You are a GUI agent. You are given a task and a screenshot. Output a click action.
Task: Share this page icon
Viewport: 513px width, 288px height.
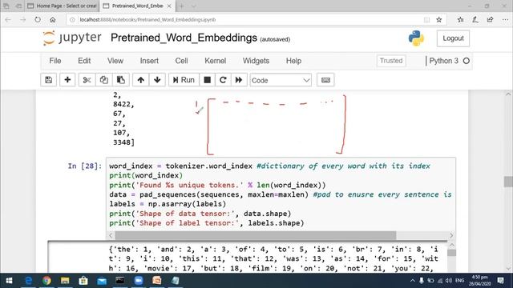pyautogui.click(x=490, y=19)
